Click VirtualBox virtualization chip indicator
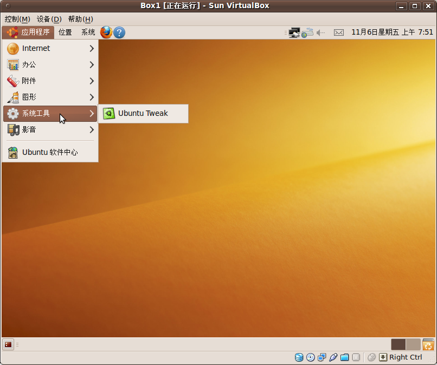437x365 pixels. [356, 357]
